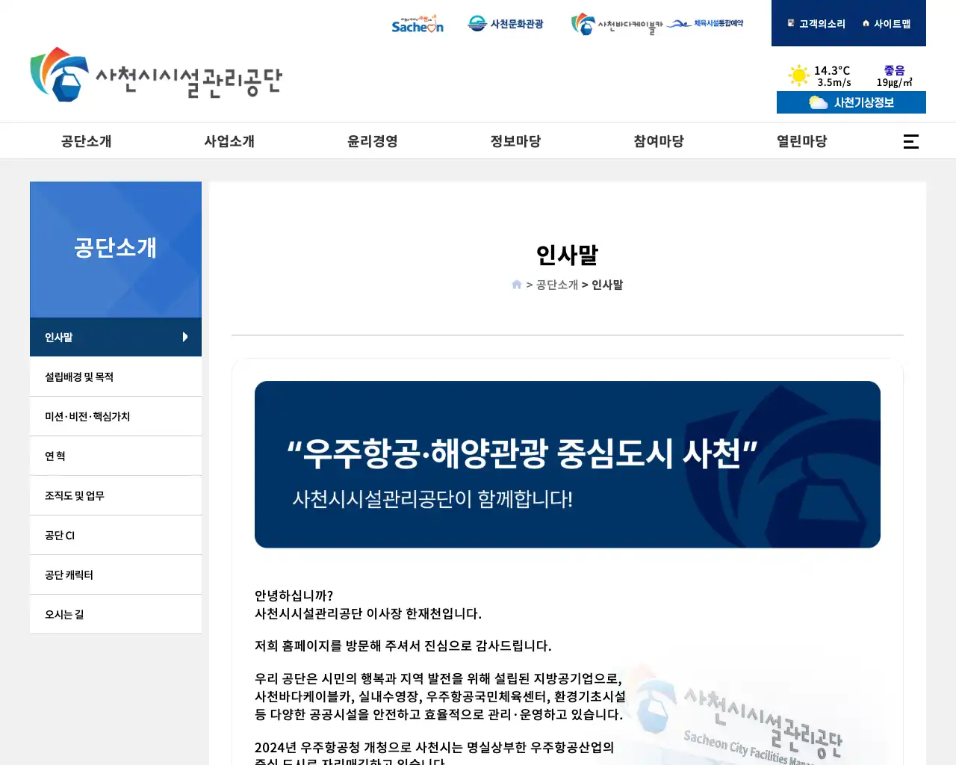
Task: Open the hamburger full menu icon
Action: [x=910, y=141]
